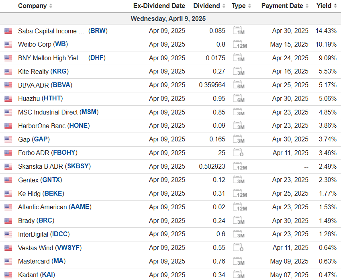Sort the table by the Company column
Image resolution: width=341 pixels, height=280 pixels.
(35, 6)
